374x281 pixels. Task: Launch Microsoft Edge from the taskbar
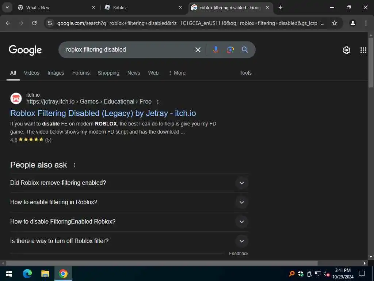(27, 274)
